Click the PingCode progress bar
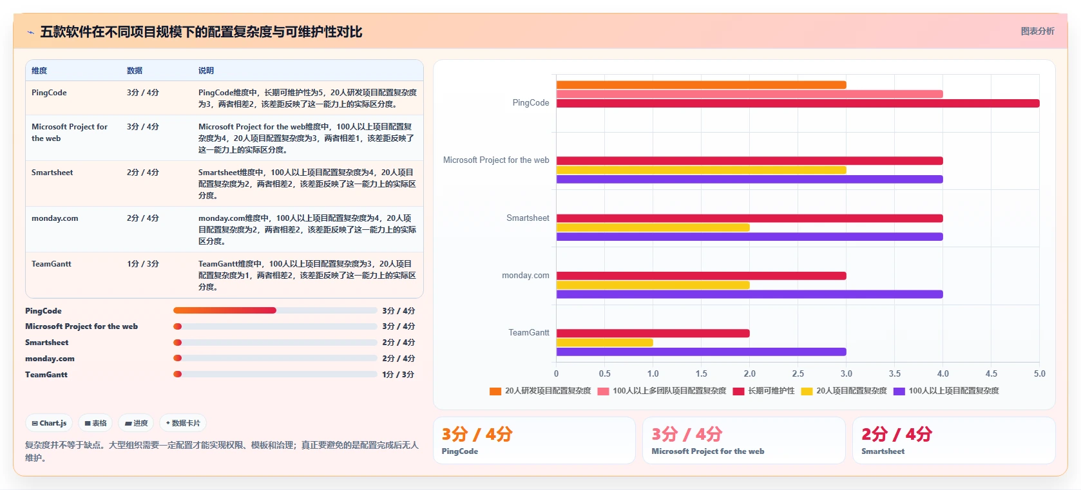Screen dimensions: 1081x490 point(275,310)
